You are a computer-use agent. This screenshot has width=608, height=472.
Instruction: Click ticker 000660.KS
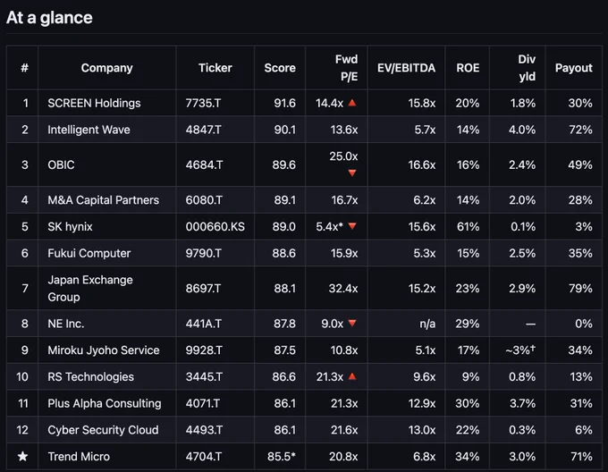pos(215,226)
